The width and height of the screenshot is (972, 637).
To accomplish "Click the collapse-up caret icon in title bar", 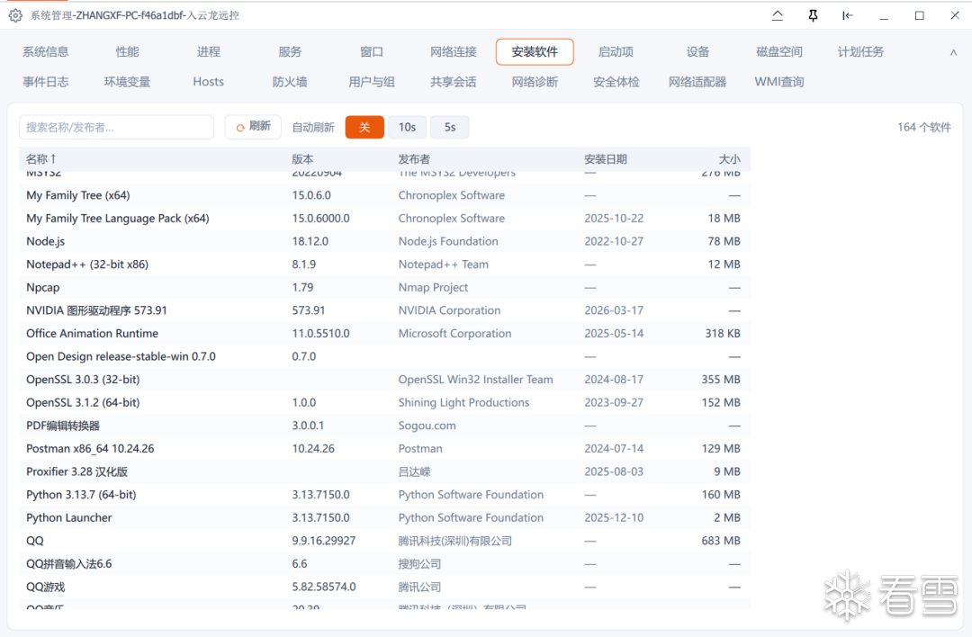I will tap(778, 15).
